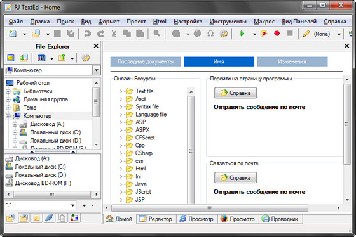This screenshot has width=356, height=237.
Task: Click the scissors Cut icon
Action: coord(114,34)
